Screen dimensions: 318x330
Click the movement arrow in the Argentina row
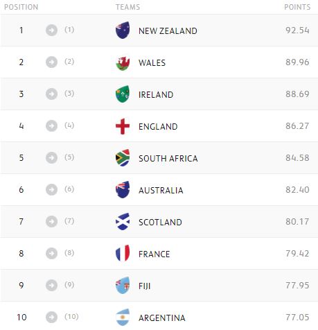[51, 317]
